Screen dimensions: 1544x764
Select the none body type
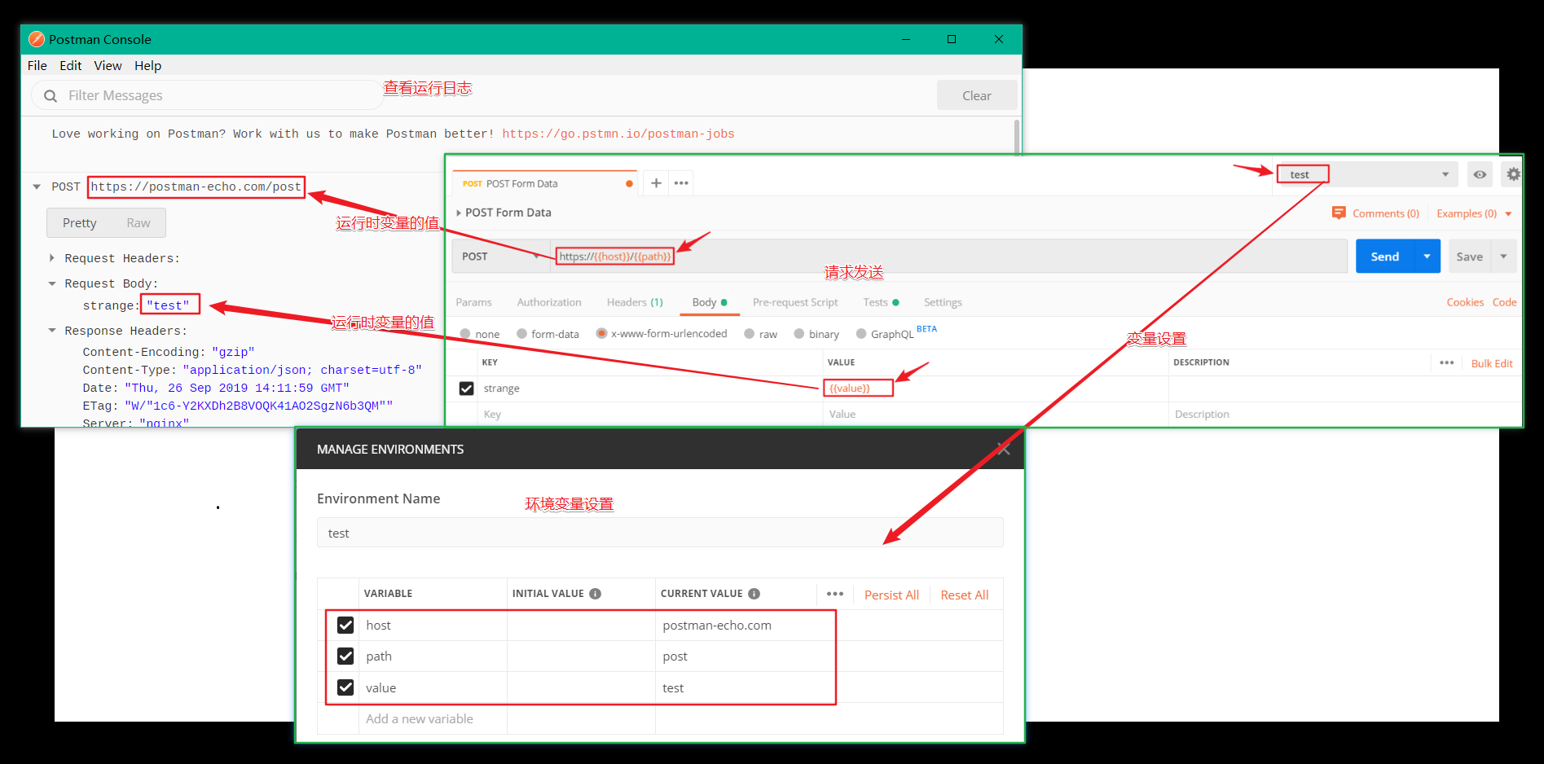pos(465,334)
